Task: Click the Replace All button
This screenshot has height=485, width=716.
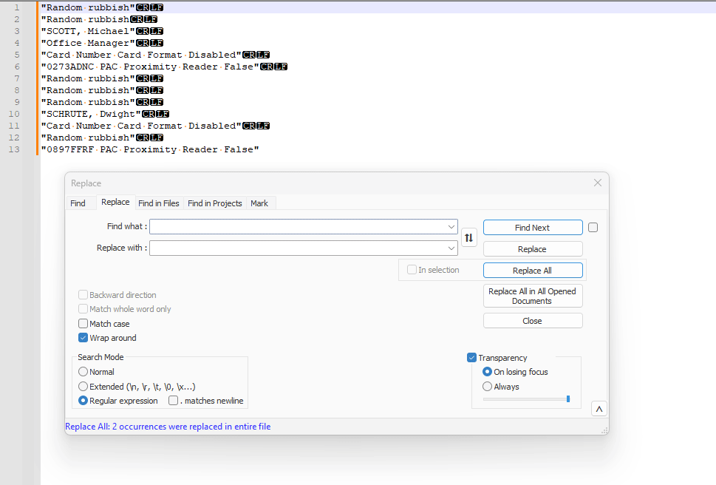Action: coord(533,271)
